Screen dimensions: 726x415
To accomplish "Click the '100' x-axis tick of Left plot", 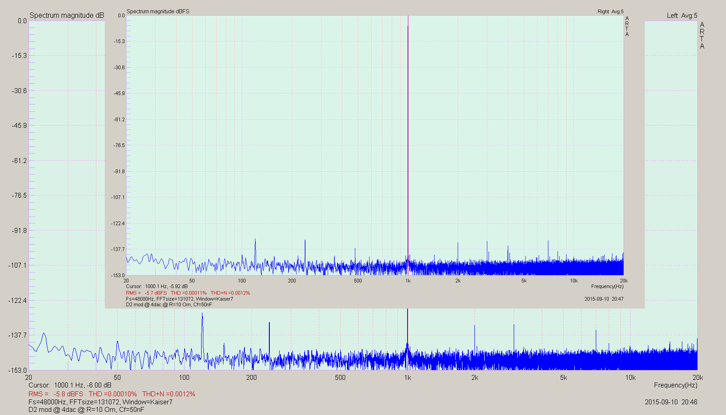I will pos(184,378).
